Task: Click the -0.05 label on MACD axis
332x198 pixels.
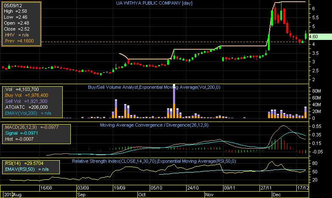Action: (x=318, y=152)
